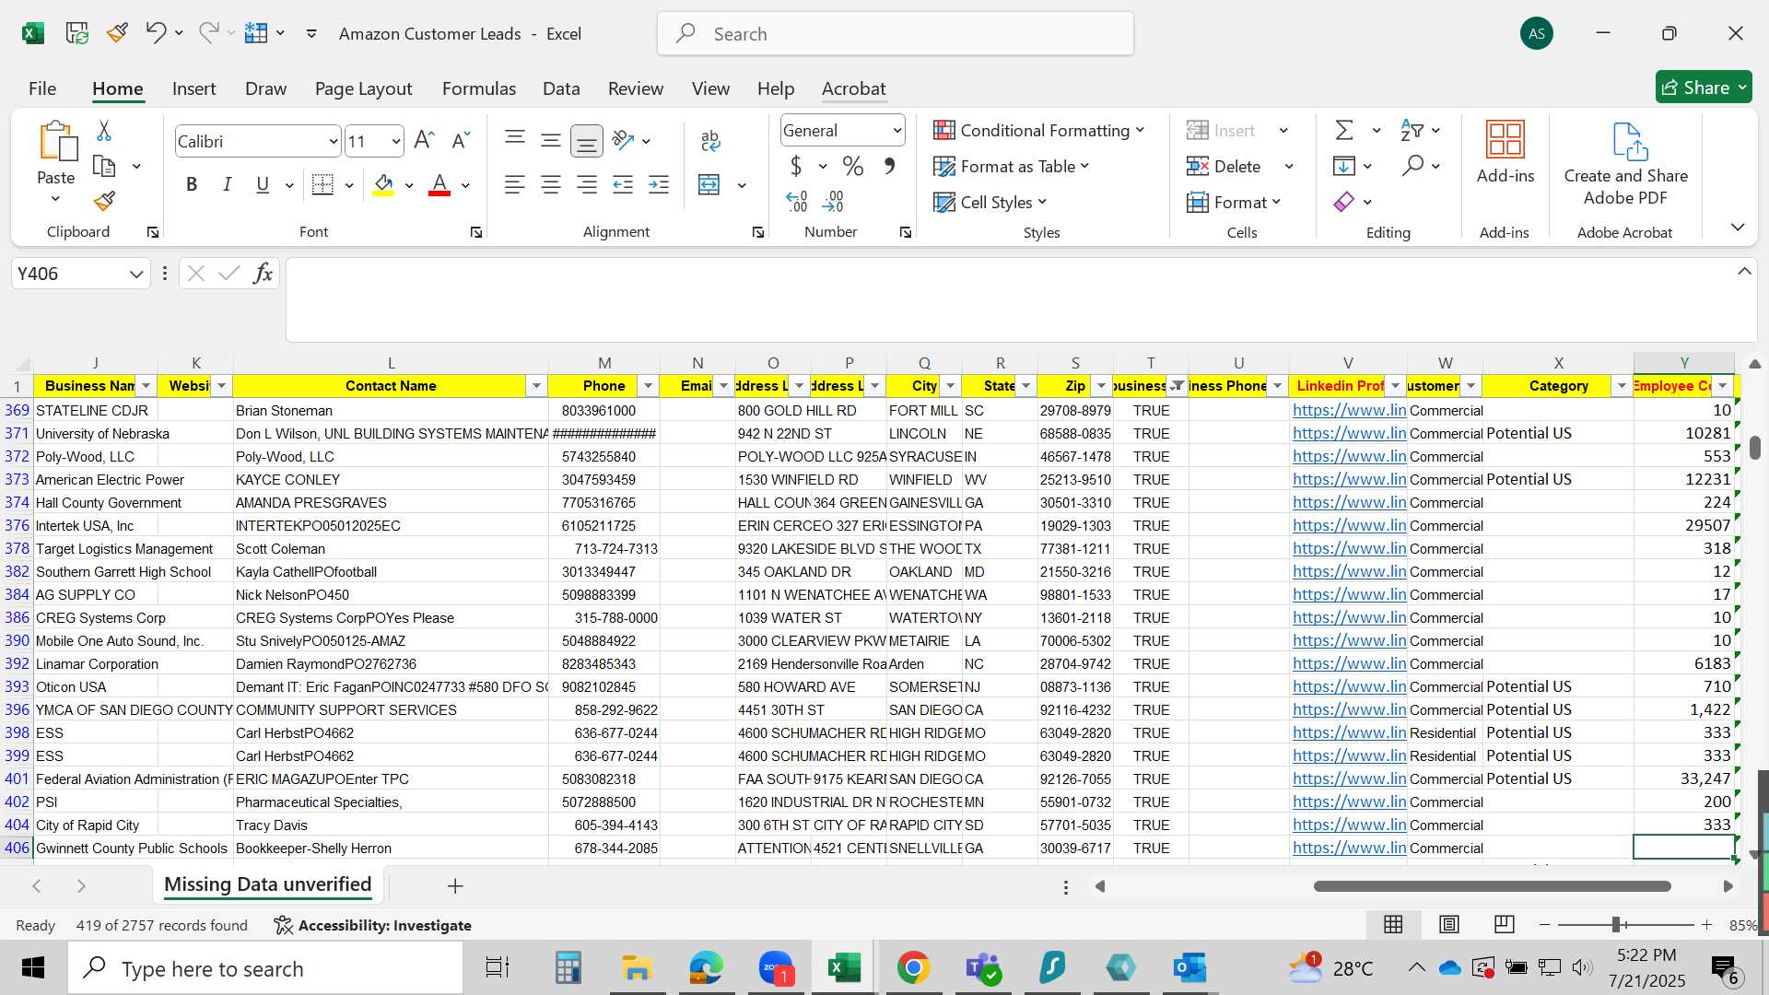Click the Decrease Decimal icon
This screenshot has width=1769, height=995.
tap(834, 201)
